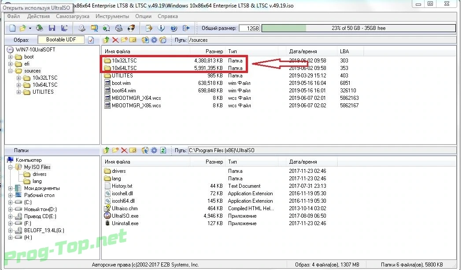Click the folder-list icon before /sources path

(x=163, y=40)
